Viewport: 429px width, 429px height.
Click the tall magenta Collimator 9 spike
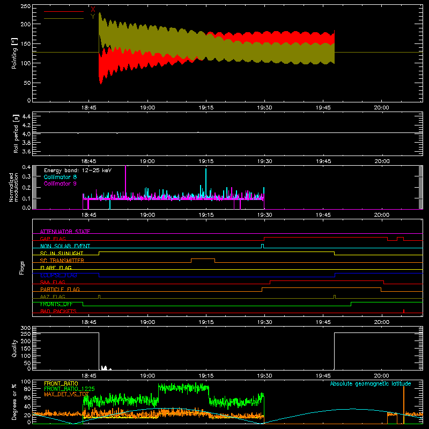click(125, 181)
